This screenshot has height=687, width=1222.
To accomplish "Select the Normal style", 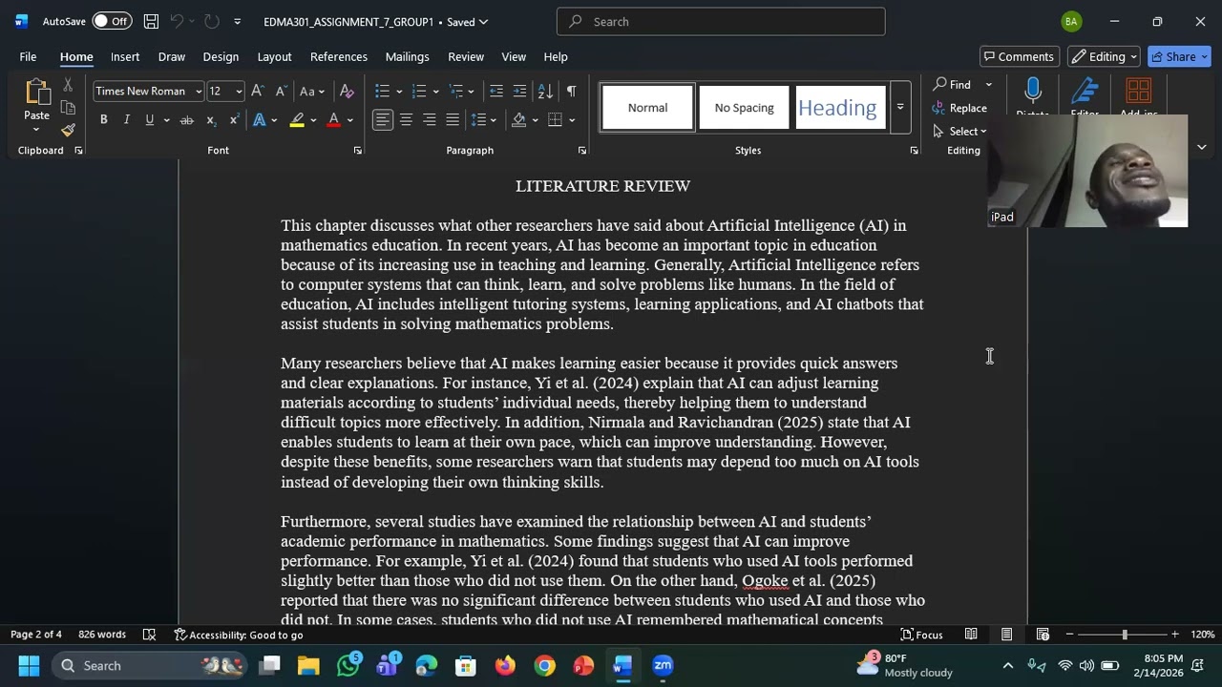I will pyautogui.click(x=647, y=108).
